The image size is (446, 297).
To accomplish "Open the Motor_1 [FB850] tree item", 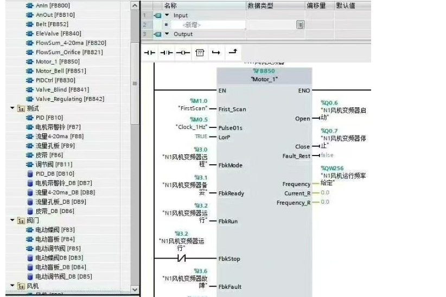I will 58,62.
